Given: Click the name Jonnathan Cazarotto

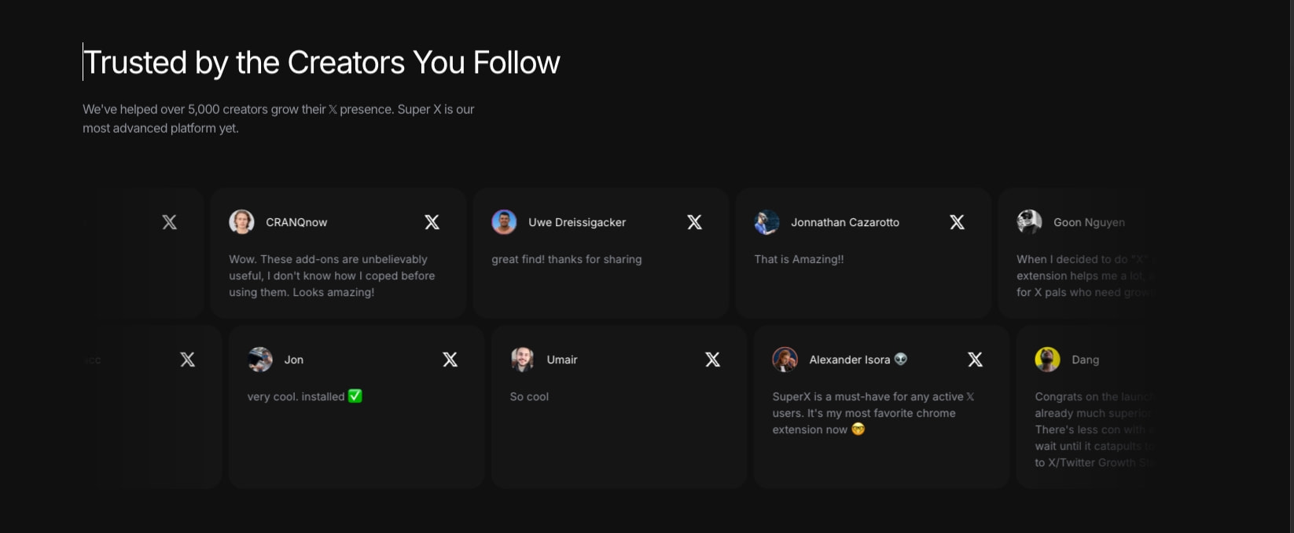Looking at the screenshot, I should click(x=845, y=223).
